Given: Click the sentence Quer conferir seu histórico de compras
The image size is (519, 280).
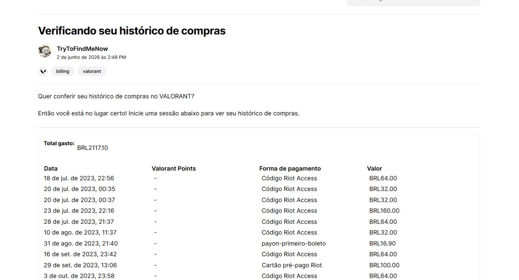Looking at the screenshot, I should coord(116,97).
